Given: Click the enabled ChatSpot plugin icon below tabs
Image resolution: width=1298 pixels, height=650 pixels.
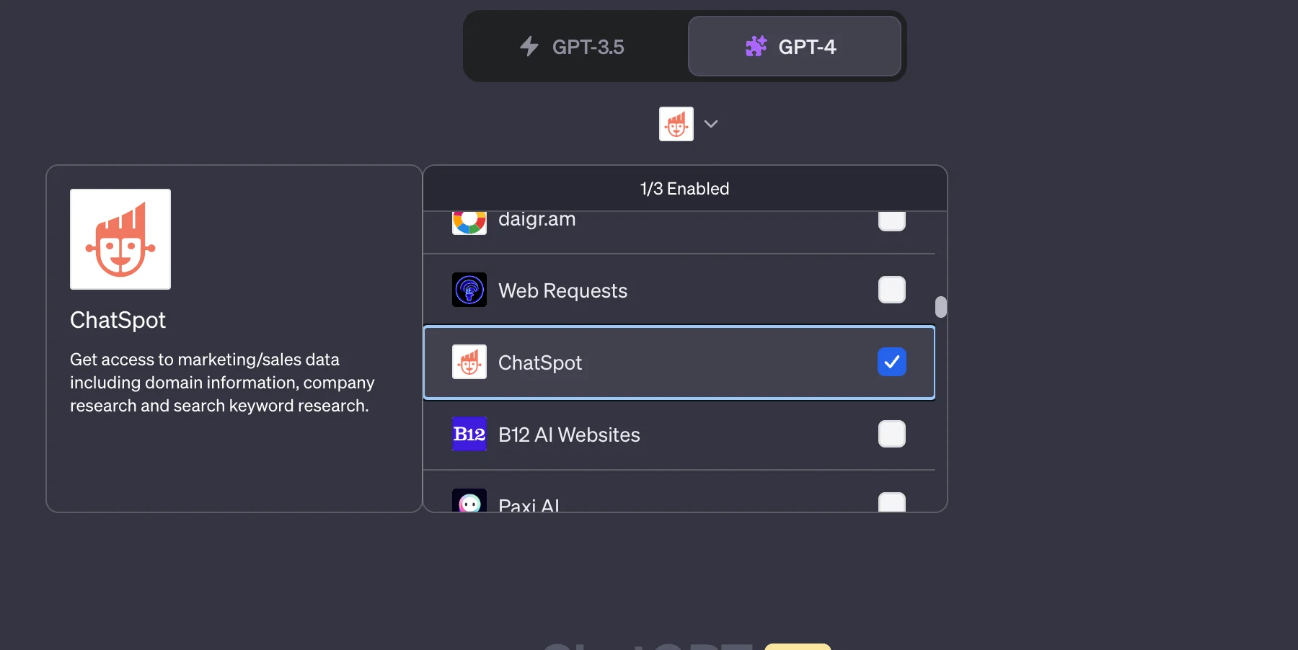Looking at the screenshot, I should tap(676, 124).
